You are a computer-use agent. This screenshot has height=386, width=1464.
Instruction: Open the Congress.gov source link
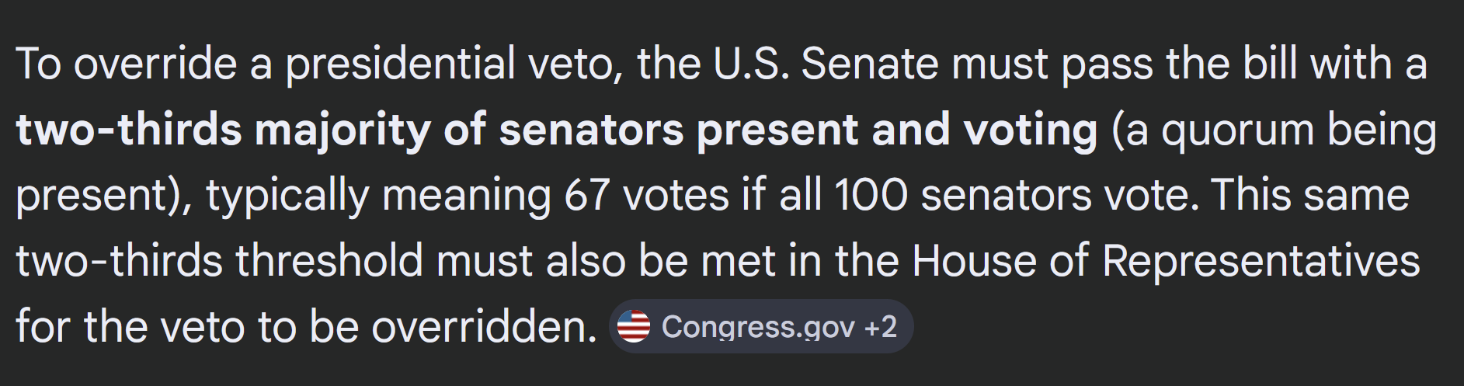(757, 327)
